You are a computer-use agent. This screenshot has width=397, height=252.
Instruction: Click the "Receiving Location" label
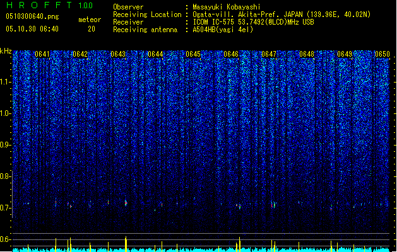(x=147, y=14)
